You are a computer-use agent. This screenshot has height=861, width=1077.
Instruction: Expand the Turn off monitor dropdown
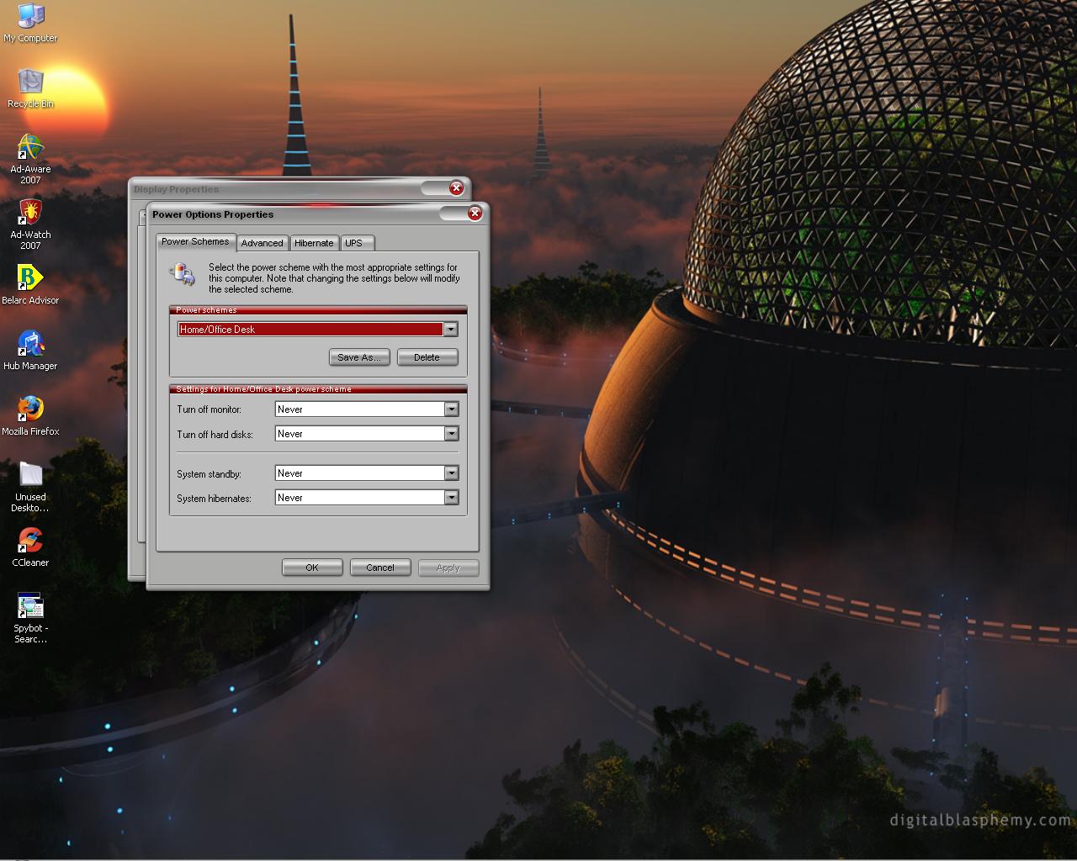coord(451,409)
